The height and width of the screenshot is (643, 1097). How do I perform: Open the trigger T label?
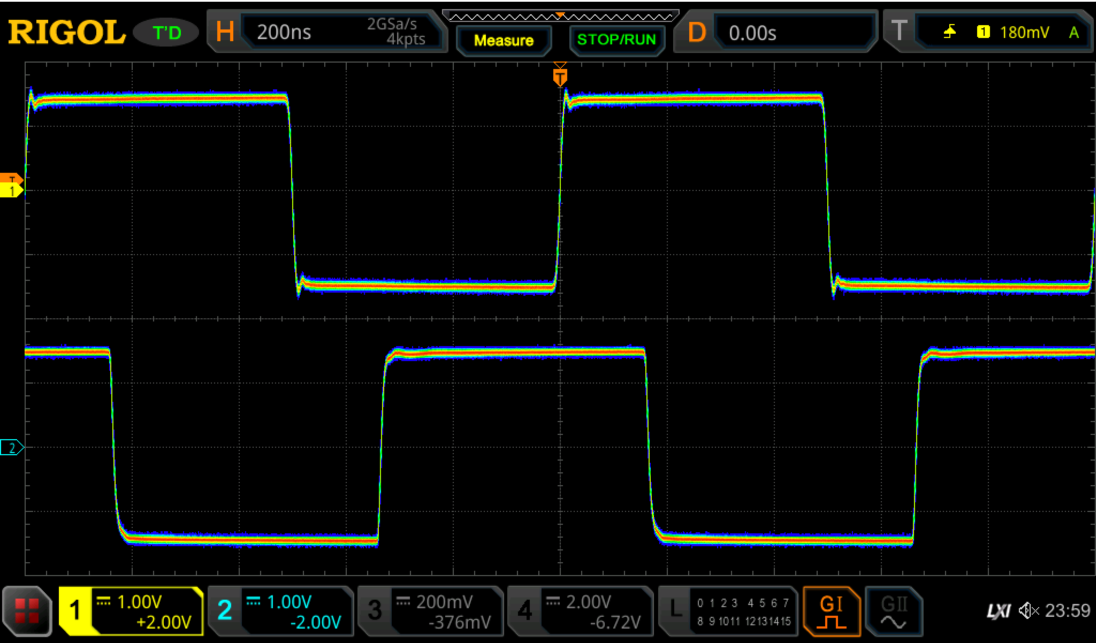click(899, 31)
